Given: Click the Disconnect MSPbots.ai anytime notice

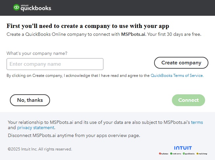Looking at the screenshot, I should pos(74,135).
